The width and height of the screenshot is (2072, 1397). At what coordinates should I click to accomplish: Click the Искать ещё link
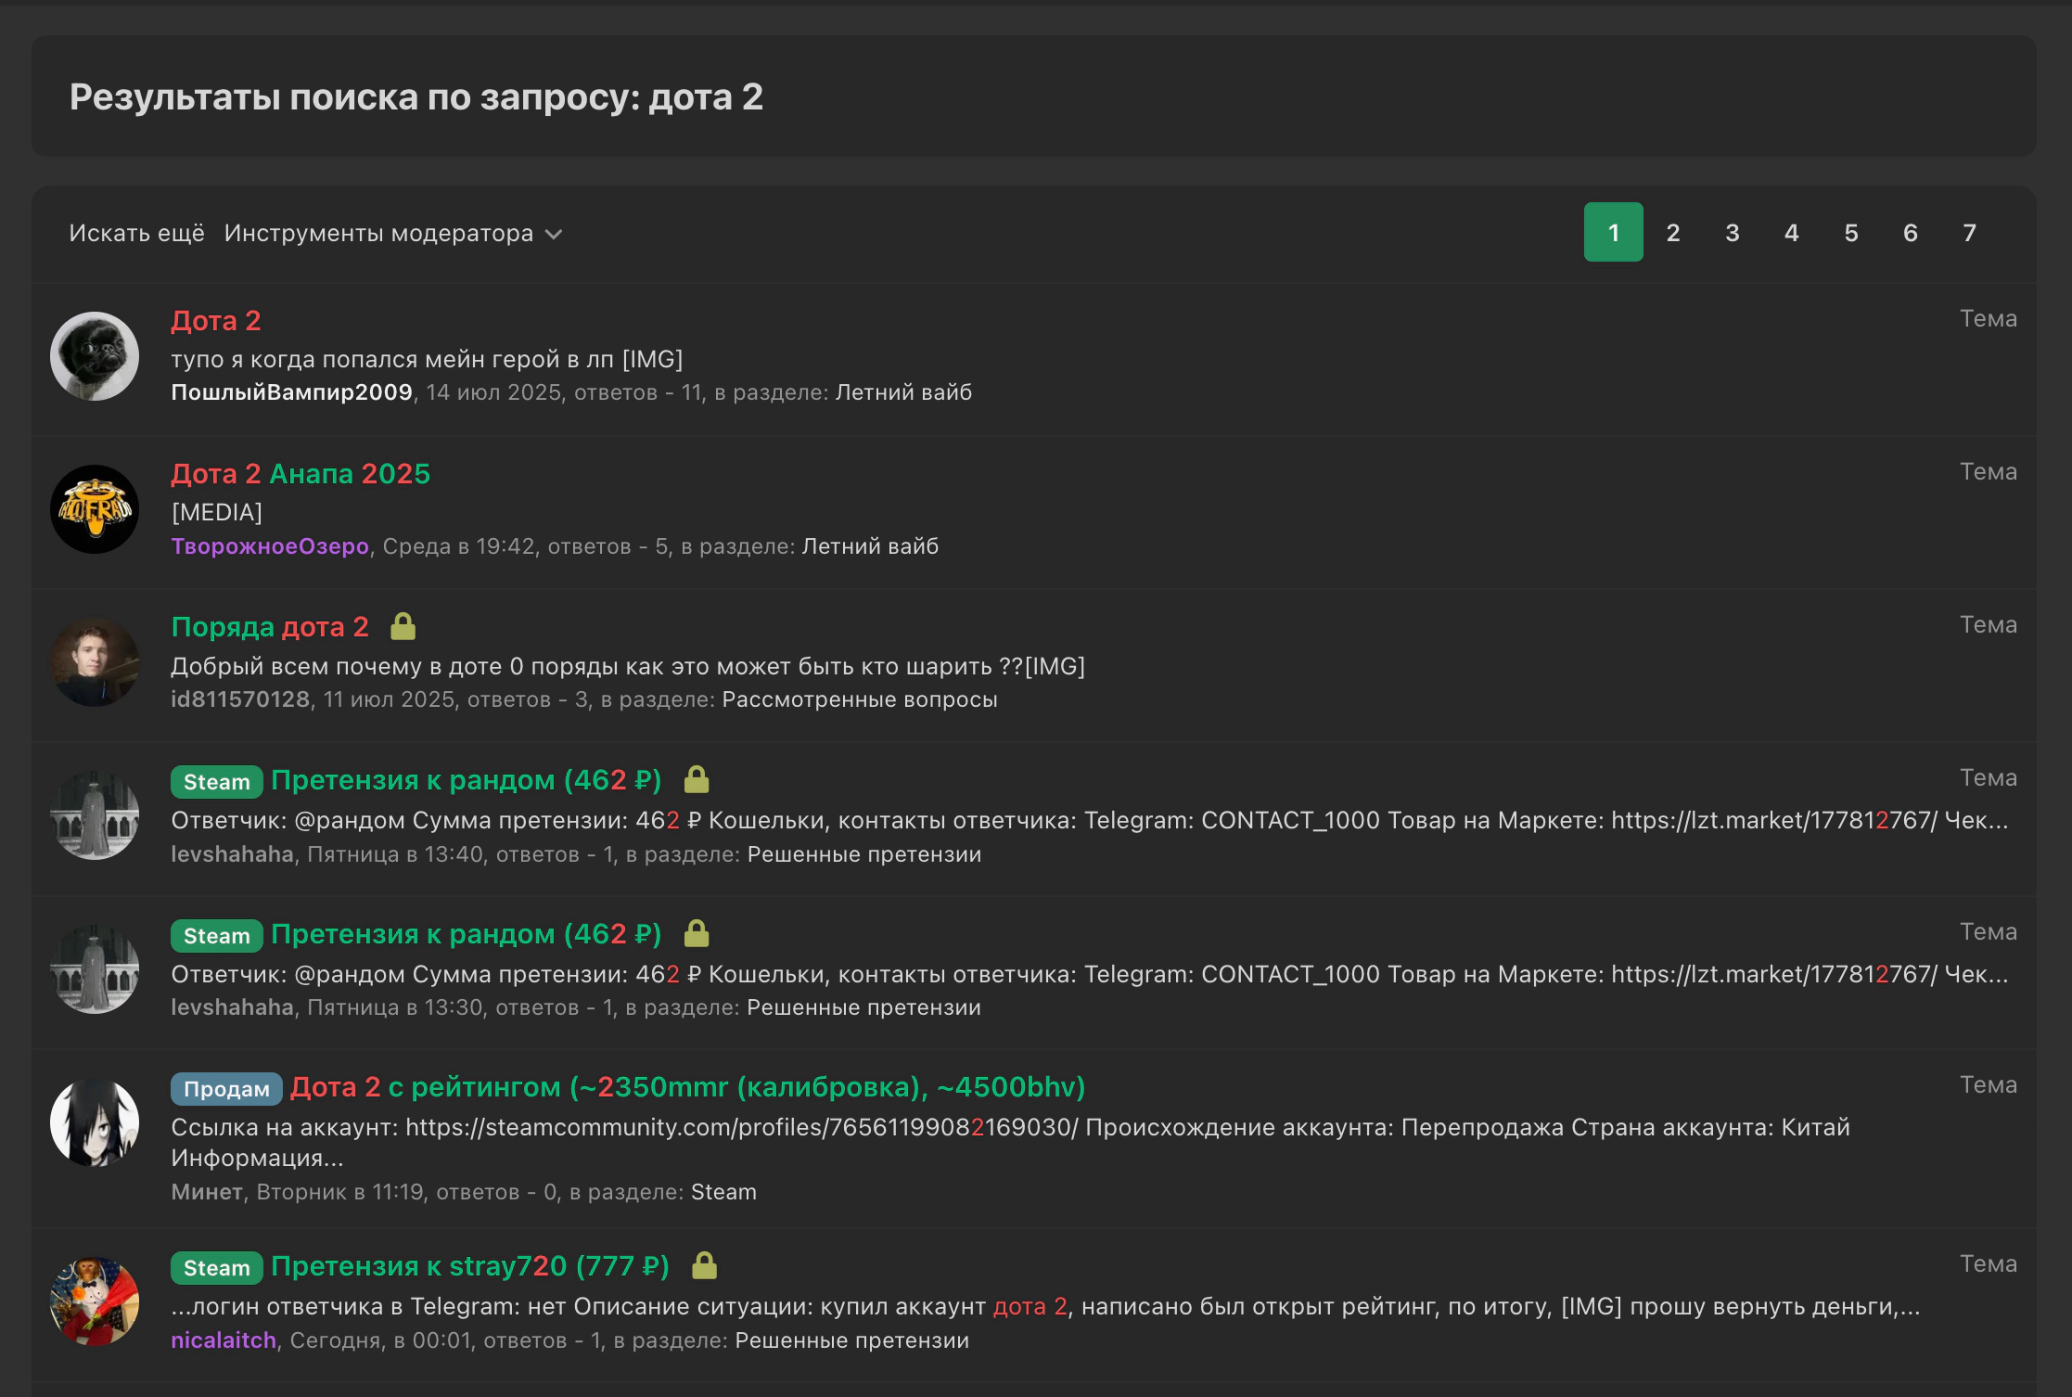tap(136, 233)
